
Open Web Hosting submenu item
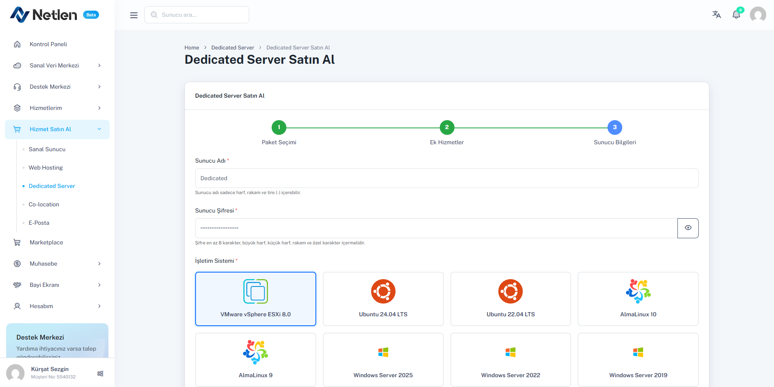[46, 168]
